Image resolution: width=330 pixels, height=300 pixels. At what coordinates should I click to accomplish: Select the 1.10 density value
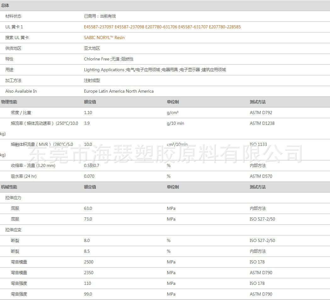[x=88, y=113]
